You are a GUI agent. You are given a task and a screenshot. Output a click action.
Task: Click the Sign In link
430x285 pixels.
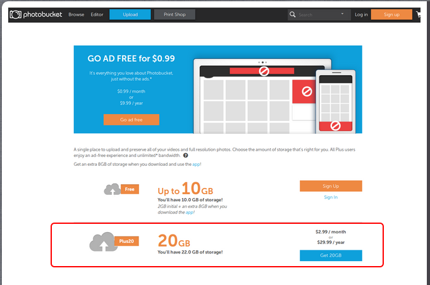pyautogui.click(x=331, y=197)
